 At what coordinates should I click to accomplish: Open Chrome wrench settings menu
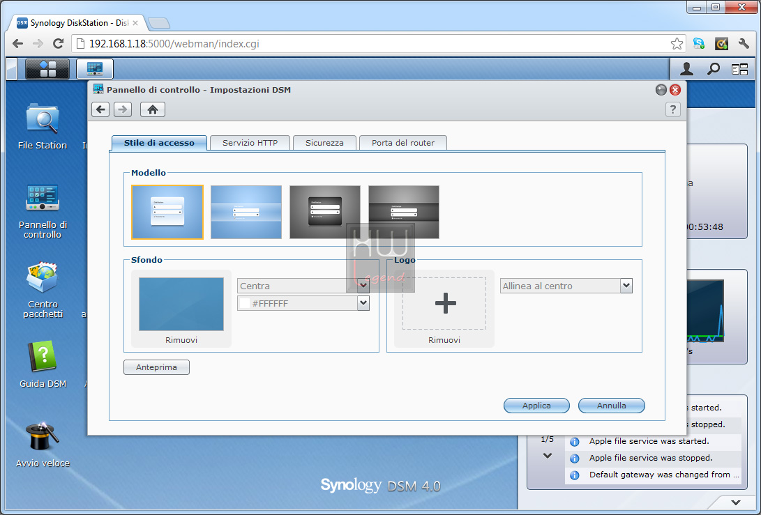pos(744,44)
